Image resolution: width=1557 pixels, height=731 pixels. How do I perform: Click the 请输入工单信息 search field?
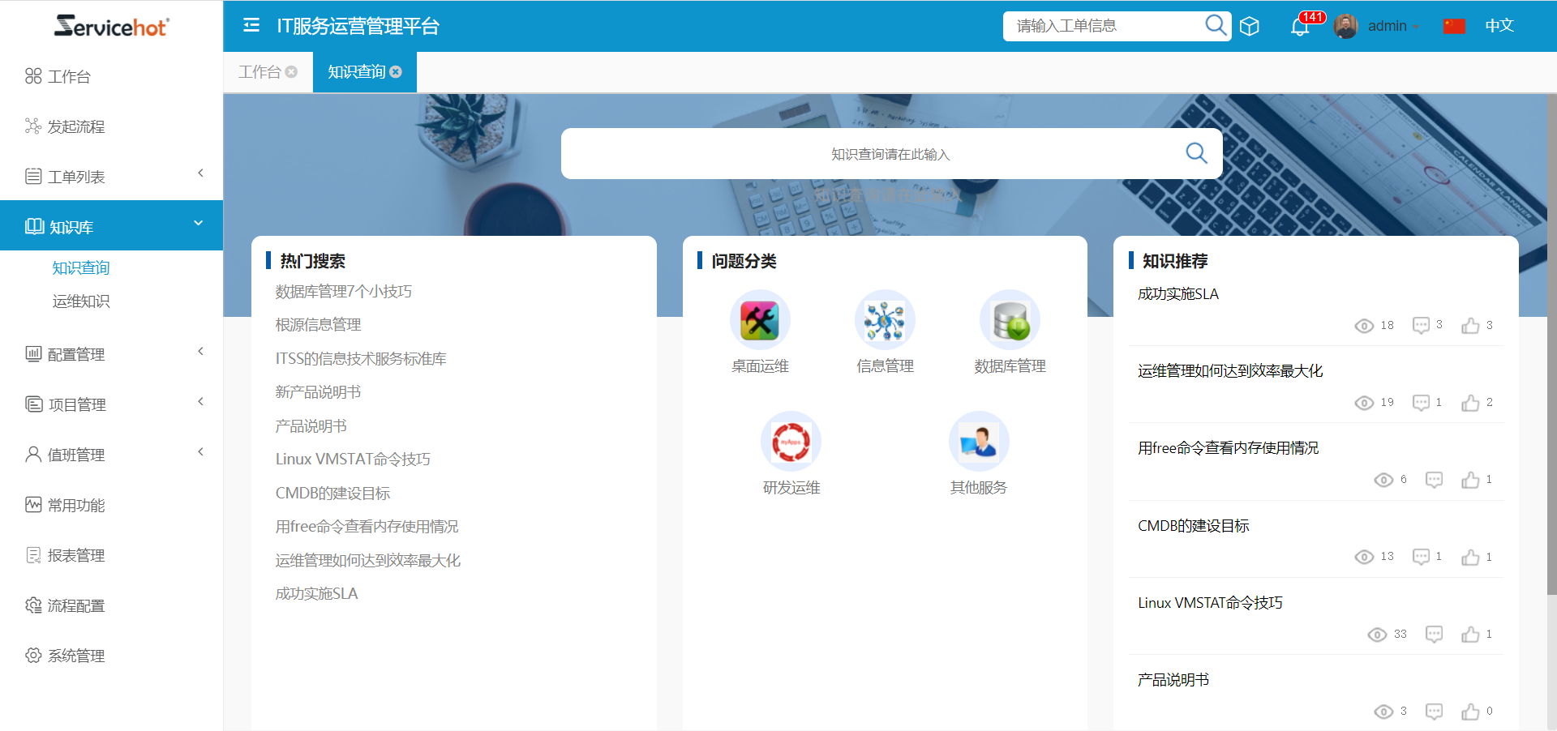click(x=1103, y=26)
